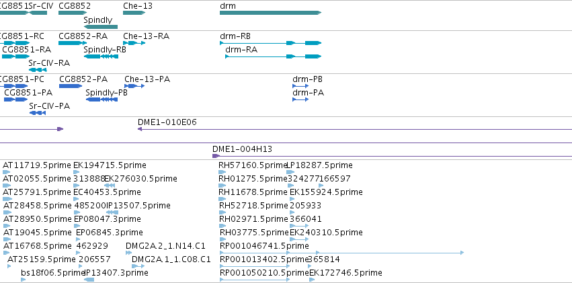572x283 pixels.
Task: Click the CG8852 gene arrow
Action: coord(73,13)
